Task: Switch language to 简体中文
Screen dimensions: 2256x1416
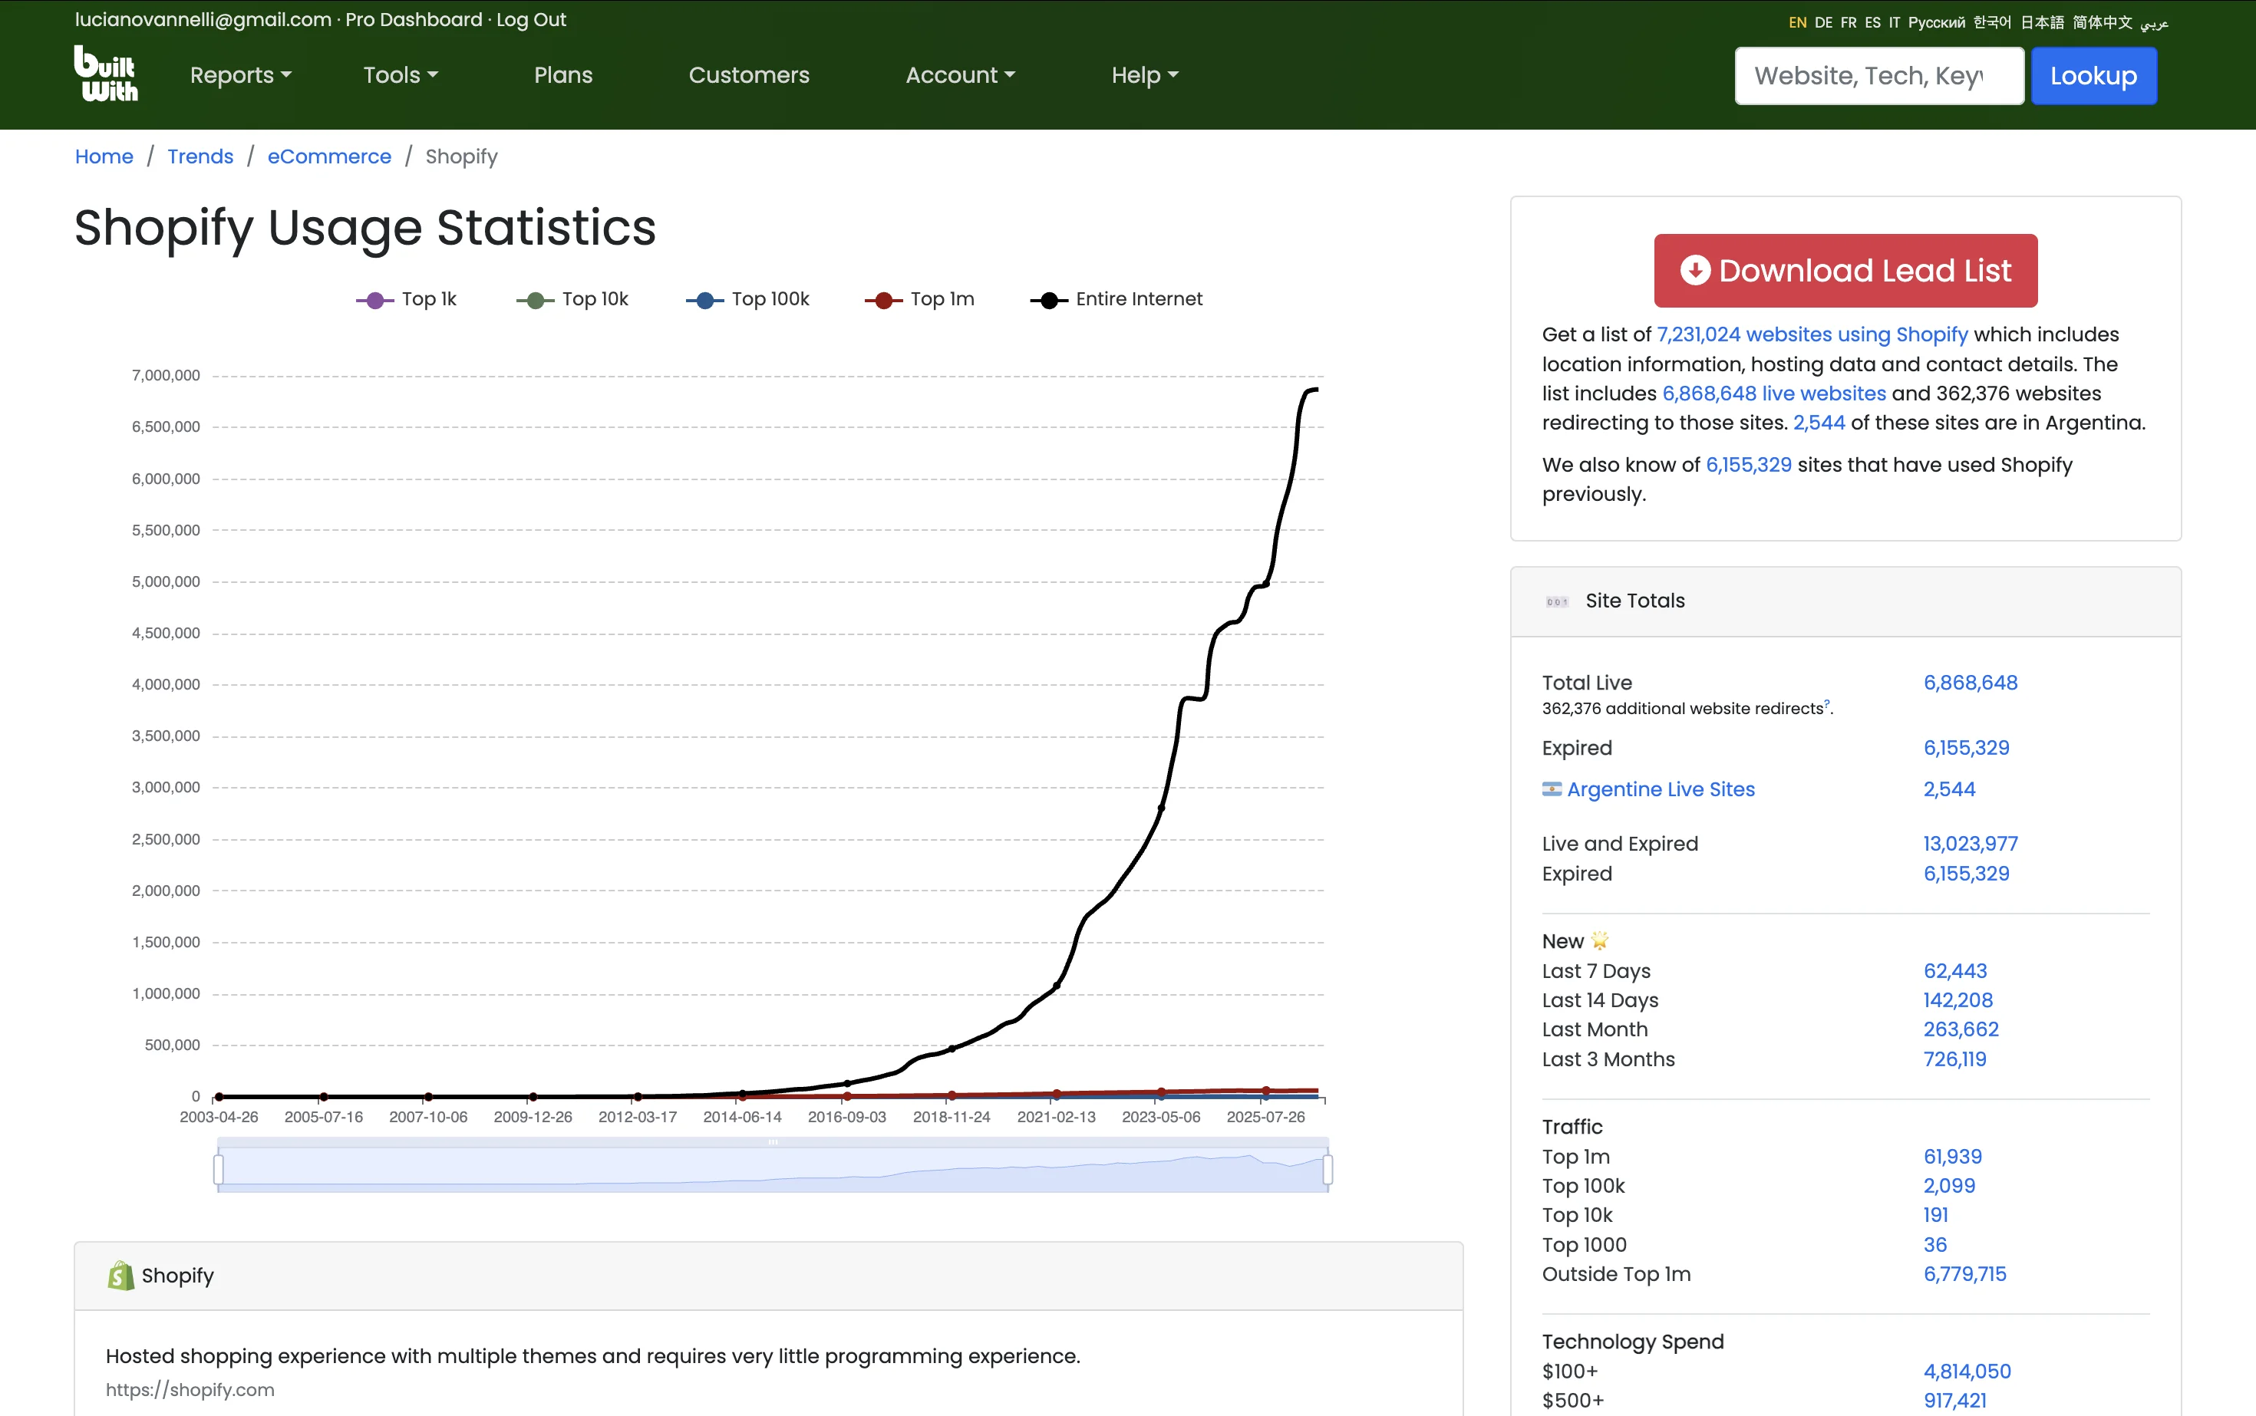Action: (x=2103, y=22)
